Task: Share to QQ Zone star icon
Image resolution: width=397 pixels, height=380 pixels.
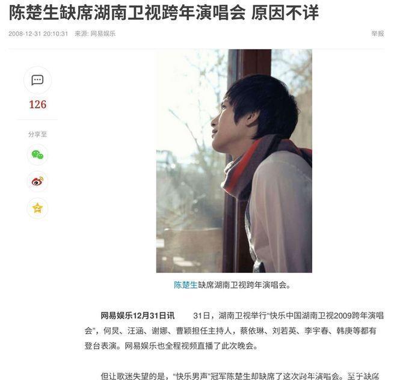Action: click(37, 208)
